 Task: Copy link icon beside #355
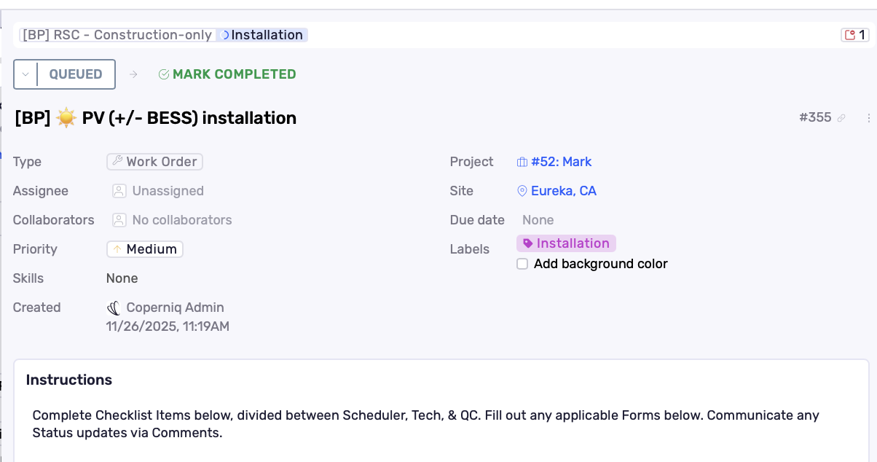pyautogui.click(x=841, y=118)
